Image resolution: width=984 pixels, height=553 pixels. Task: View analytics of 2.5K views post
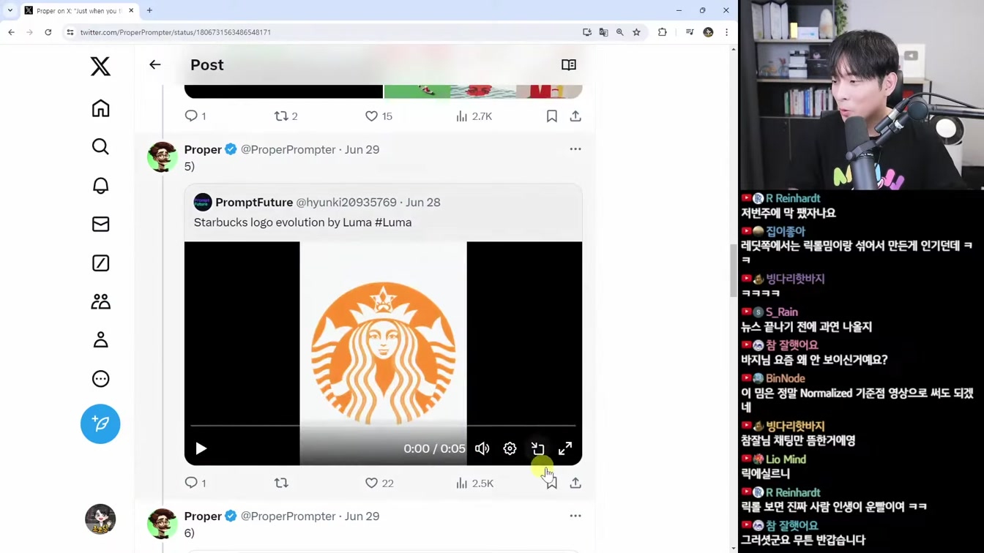(474, 483)
